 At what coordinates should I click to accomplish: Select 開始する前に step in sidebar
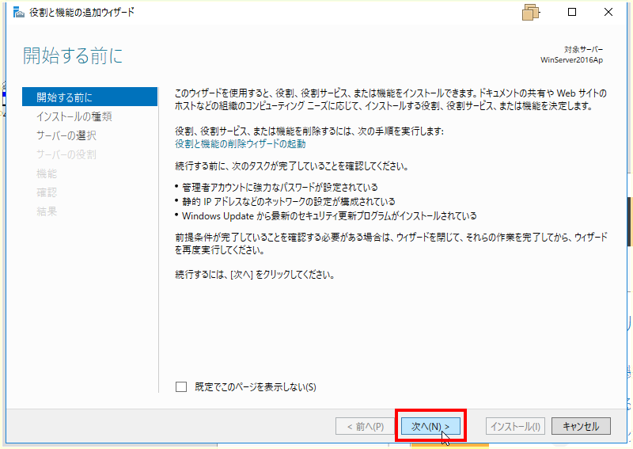89,97
